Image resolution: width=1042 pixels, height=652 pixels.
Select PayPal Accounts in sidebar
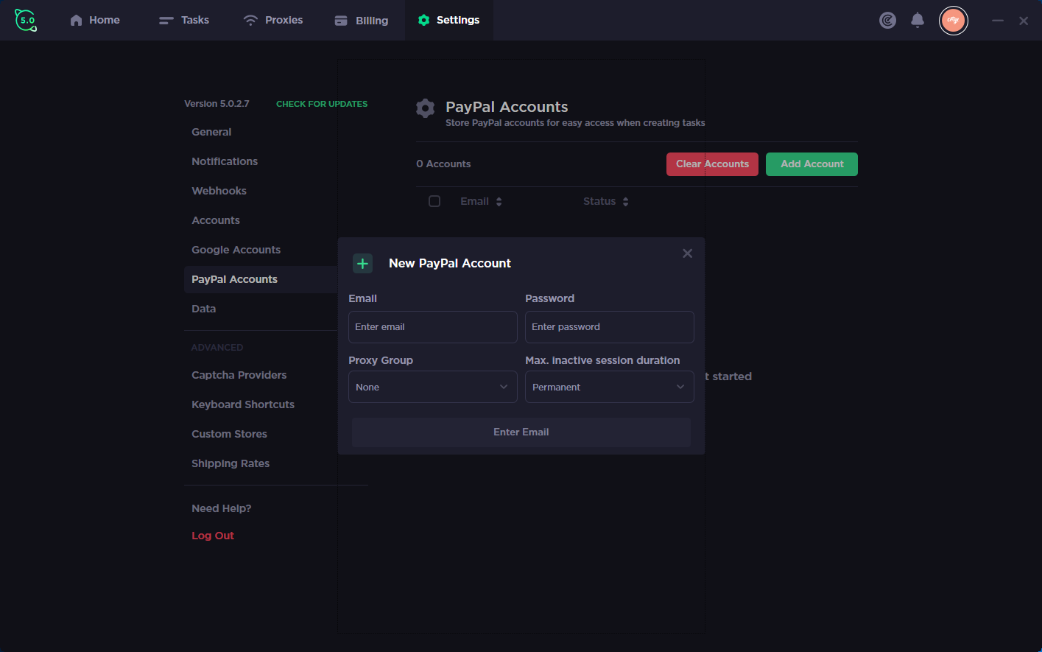(x=261, y=279)
